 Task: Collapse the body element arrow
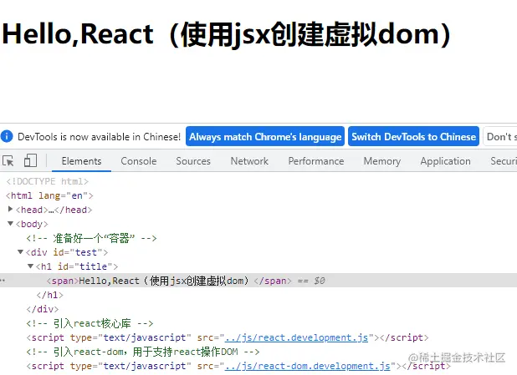click(10, 224)
